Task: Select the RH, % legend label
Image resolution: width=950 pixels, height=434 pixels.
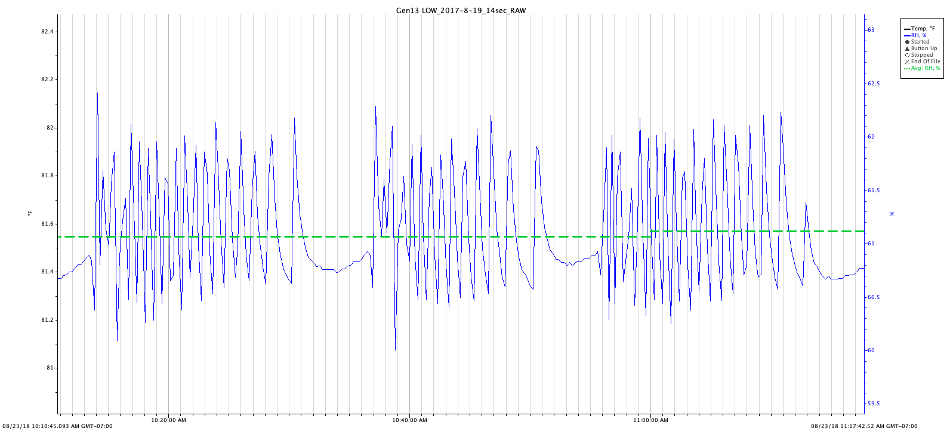Action: tap(918, 35)
